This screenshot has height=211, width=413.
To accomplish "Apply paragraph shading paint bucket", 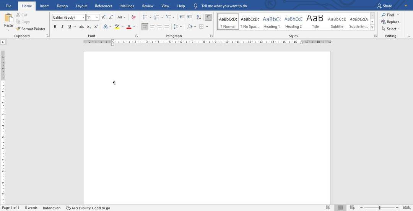I will click(190, 27).
